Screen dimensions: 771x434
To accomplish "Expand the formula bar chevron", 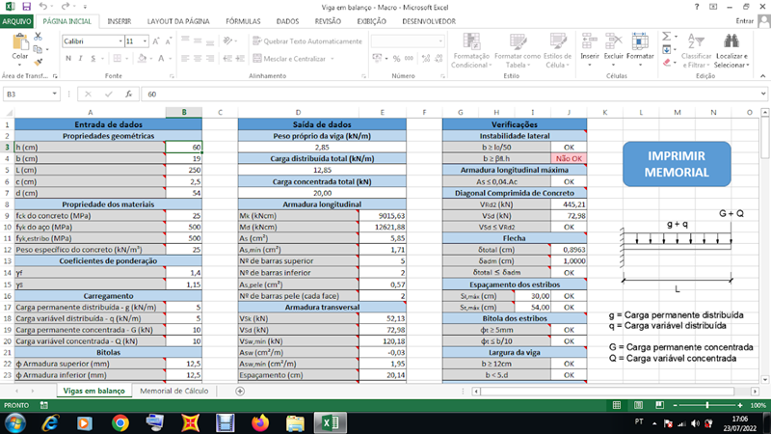I will point(762,94).
